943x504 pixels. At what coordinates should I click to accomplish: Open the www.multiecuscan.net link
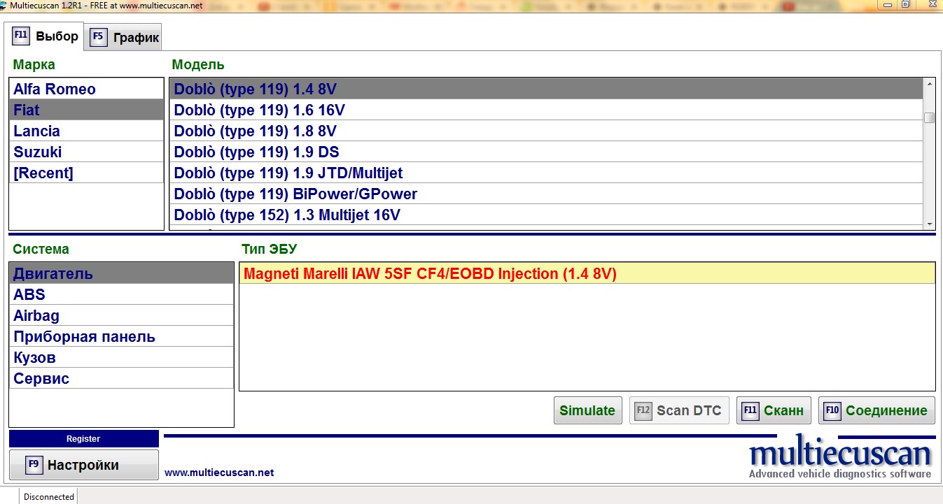coord(219,473)
